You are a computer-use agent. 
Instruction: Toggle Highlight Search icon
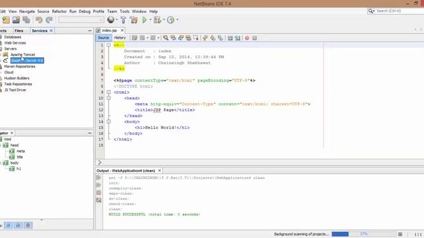pyautogui.click(x=188, y=38)
